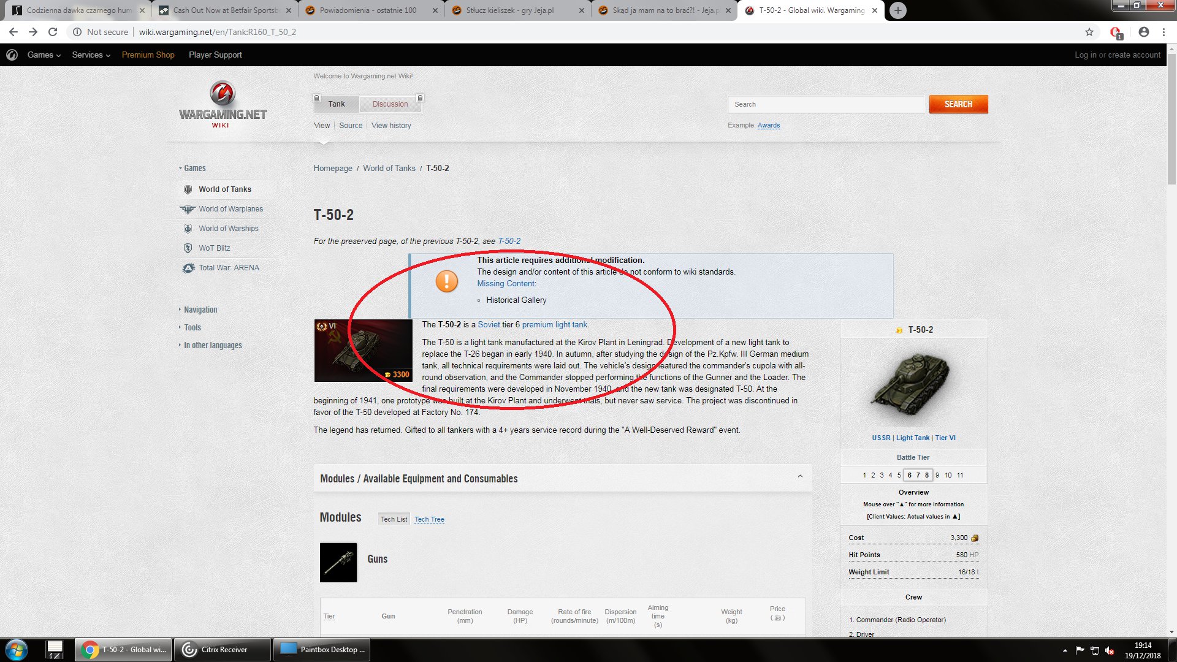This screenshot has width=1177, height=662.
Task: Click the USSR link in the infobox
Action: [x=881, y=438]
